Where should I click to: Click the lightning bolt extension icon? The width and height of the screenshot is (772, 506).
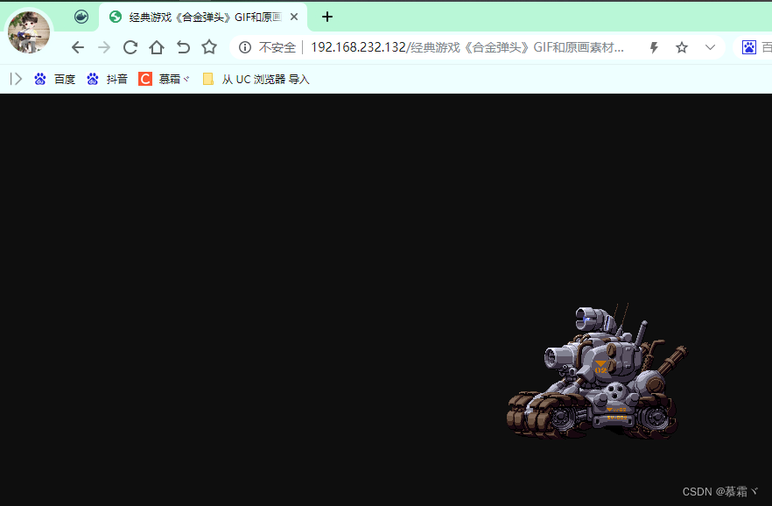pyautogui.click(x=653, y=48)
